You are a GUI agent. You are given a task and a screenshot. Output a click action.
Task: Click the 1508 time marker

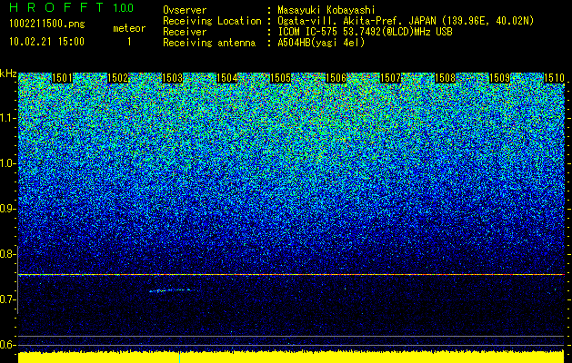coord(446,78)
